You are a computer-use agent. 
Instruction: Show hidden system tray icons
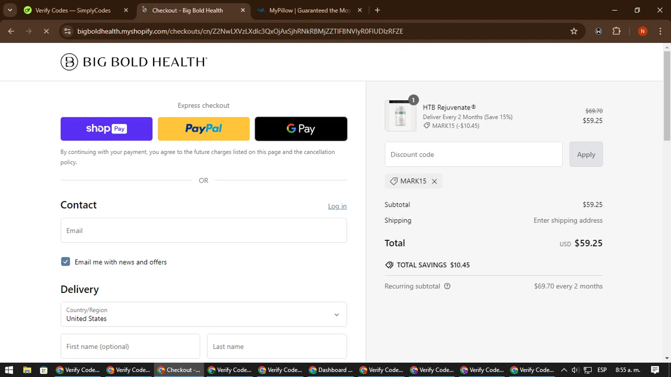pos(564,370)
